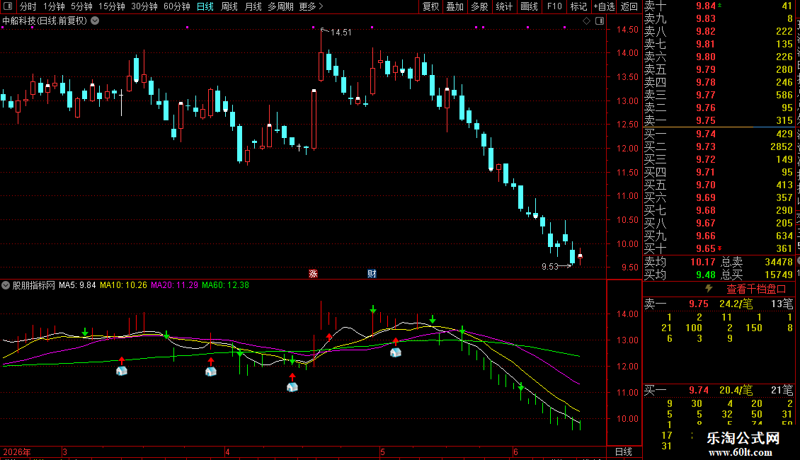This screenshot has width=800, height=460.
Task: Click the lowest house signal icon in April
Action: pos(292,386)
